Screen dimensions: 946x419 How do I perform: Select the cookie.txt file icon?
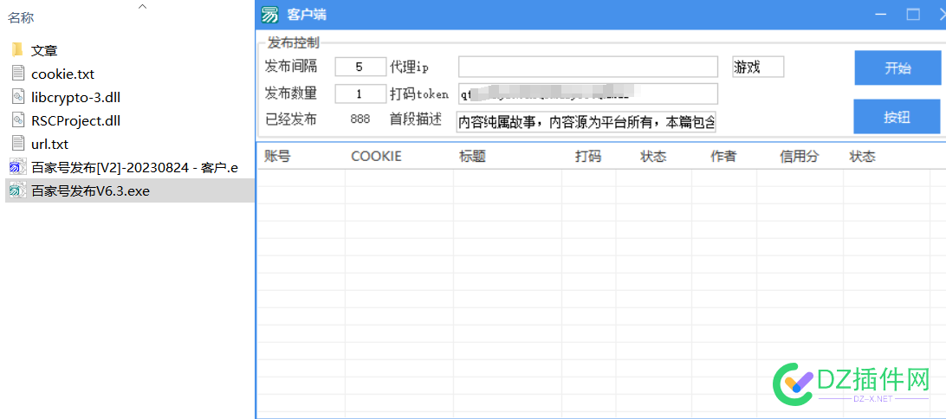click(18, 74)
